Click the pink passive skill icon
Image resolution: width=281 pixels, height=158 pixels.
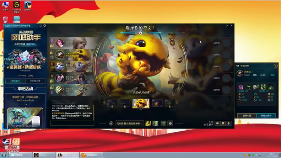(241, 87)
